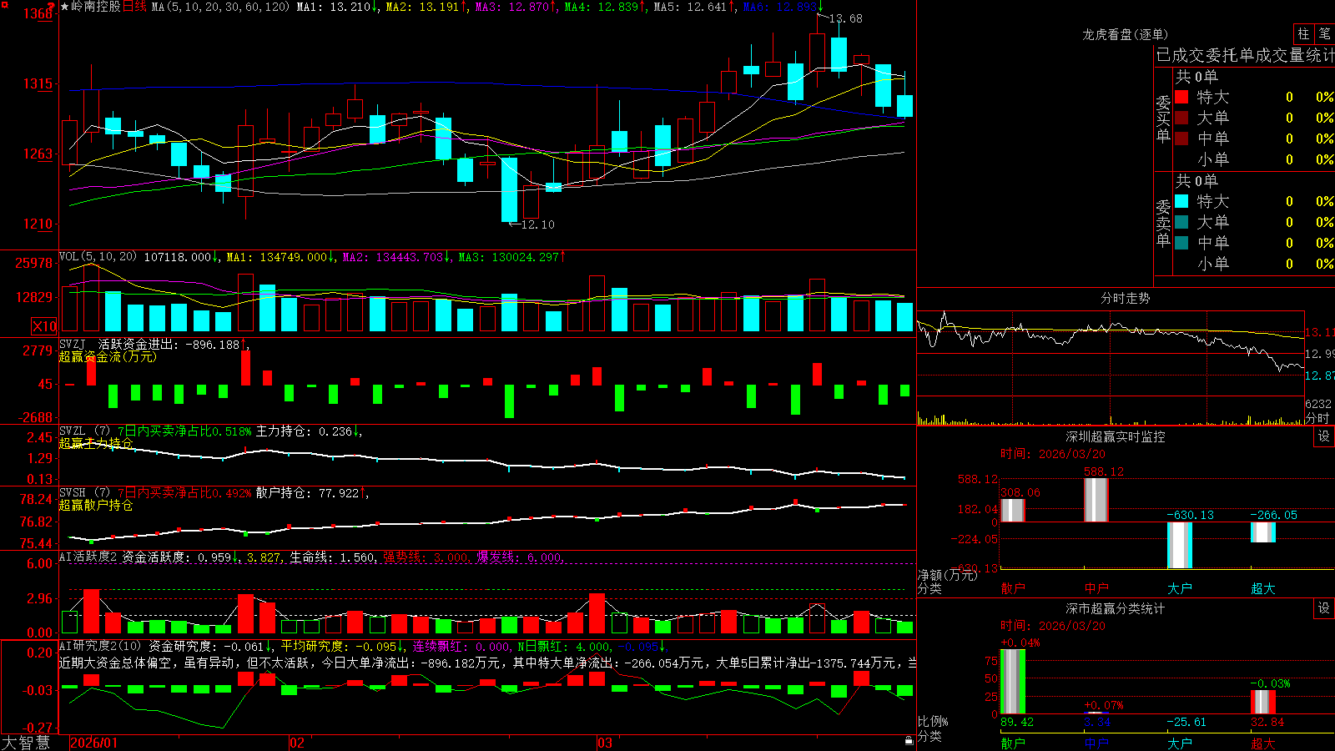This screenshot has width=1335, height=751.
Task: Click the small red box icon in the top-left corner
Action: coord(4,4)
